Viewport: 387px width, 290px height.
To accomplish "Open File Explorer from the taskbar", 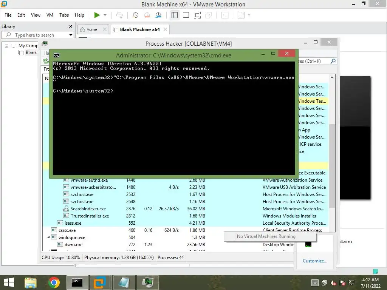I will click(x=31, y=282).
